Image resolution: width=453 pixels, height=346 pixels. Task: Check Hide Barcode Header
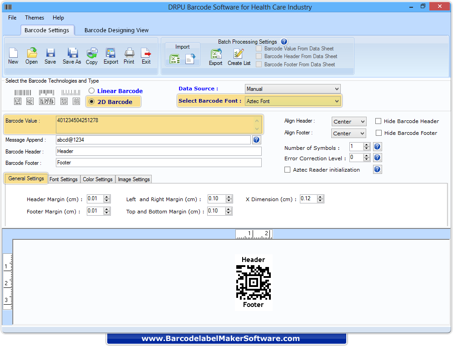coord(378,121)
